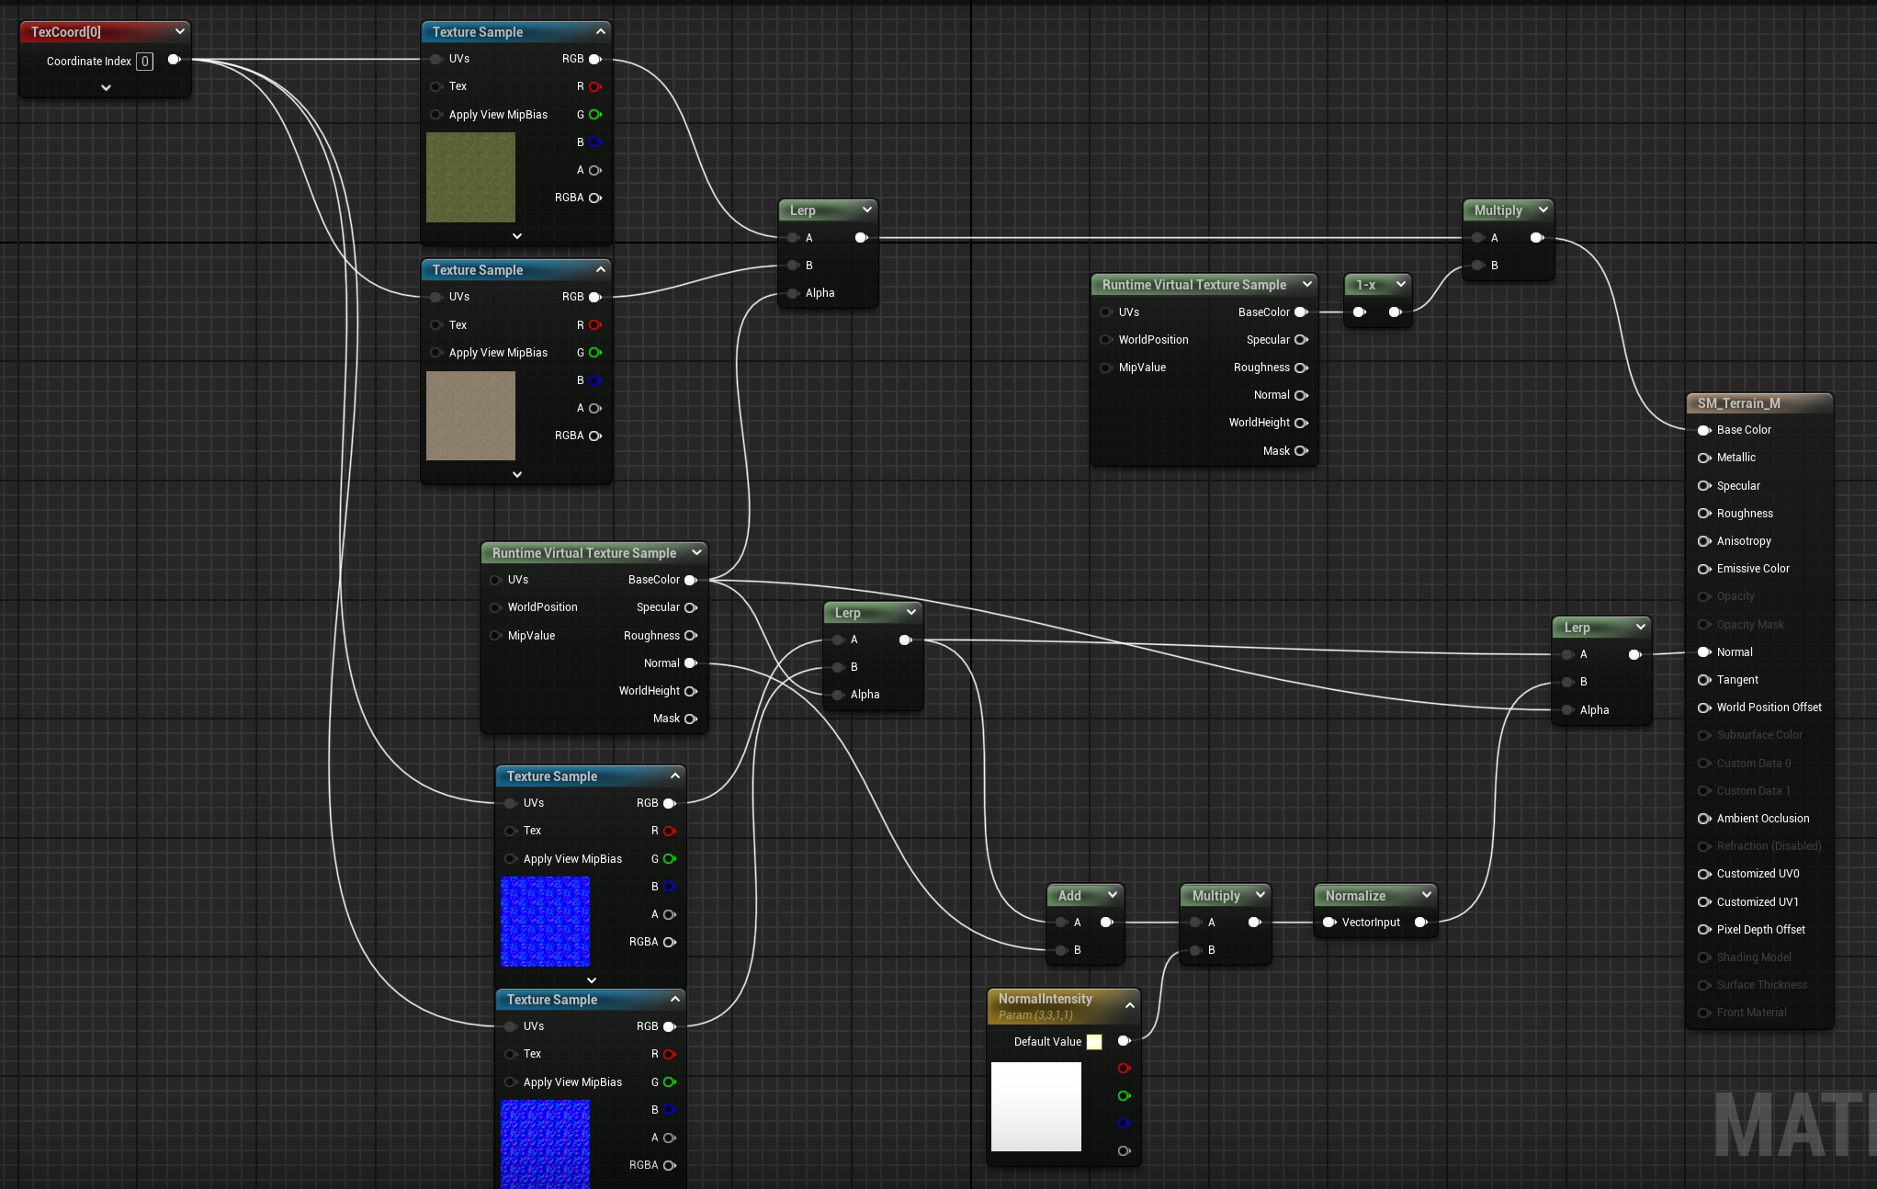Select the Add node header

pyautogui.click(x=1069, y=896)
